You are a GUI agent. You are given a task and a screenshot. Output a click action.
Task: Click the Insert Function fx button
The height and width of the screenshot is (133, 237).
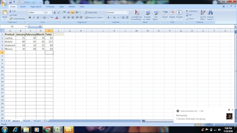coord(40,26)
